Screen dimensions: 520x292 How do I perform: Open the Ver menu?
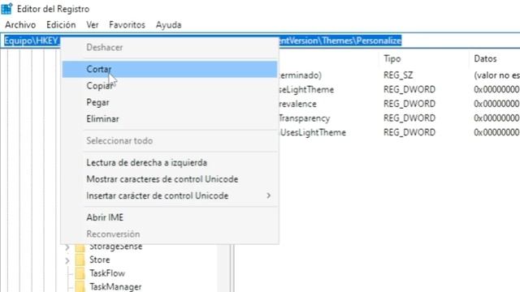(92, 25)
